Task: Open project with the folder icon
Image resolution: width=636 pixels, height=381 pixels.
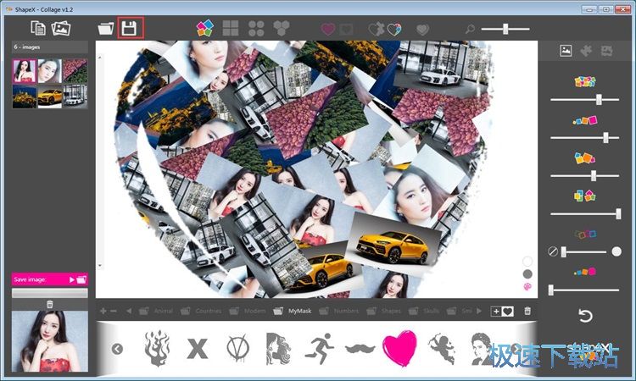Action: [106, 28]
